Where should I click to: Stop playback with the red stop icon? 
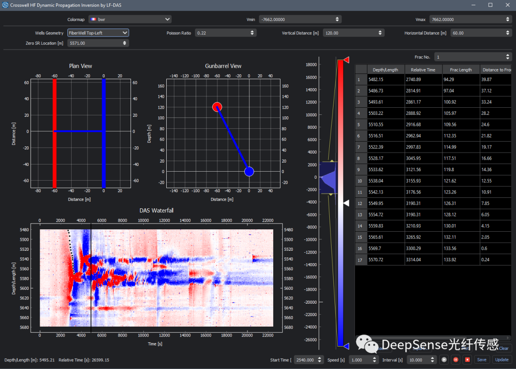pyautogui.click(x=467, y=360)
